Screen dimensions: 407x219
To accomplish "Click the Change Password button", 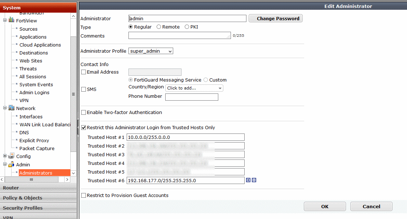I will 276,18.
